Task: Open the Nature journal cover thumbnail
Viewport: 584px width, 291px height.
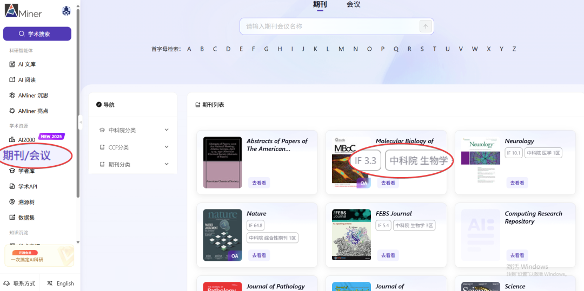Action: coord(222,235)
